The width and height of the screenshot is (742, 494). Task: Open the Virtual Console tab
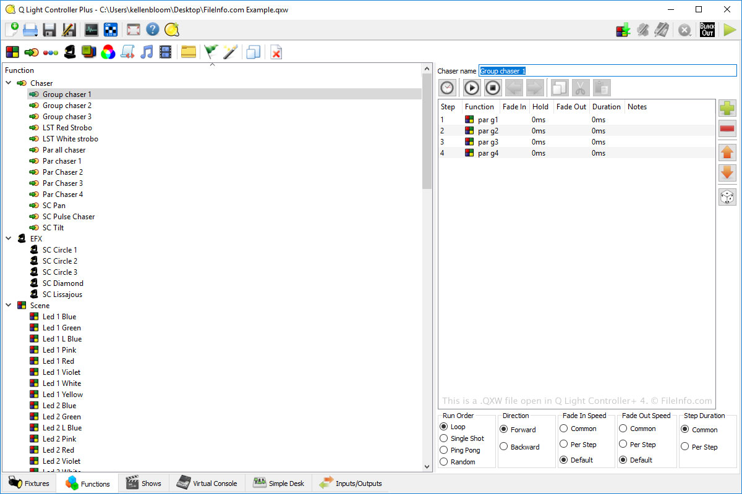pos(207,484)
